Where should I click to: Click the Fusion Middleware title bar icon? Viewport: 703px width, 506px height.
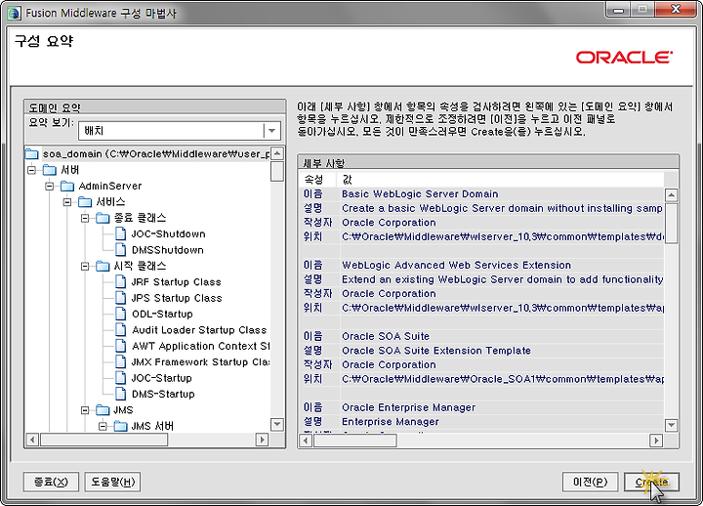tap(14, 13)
